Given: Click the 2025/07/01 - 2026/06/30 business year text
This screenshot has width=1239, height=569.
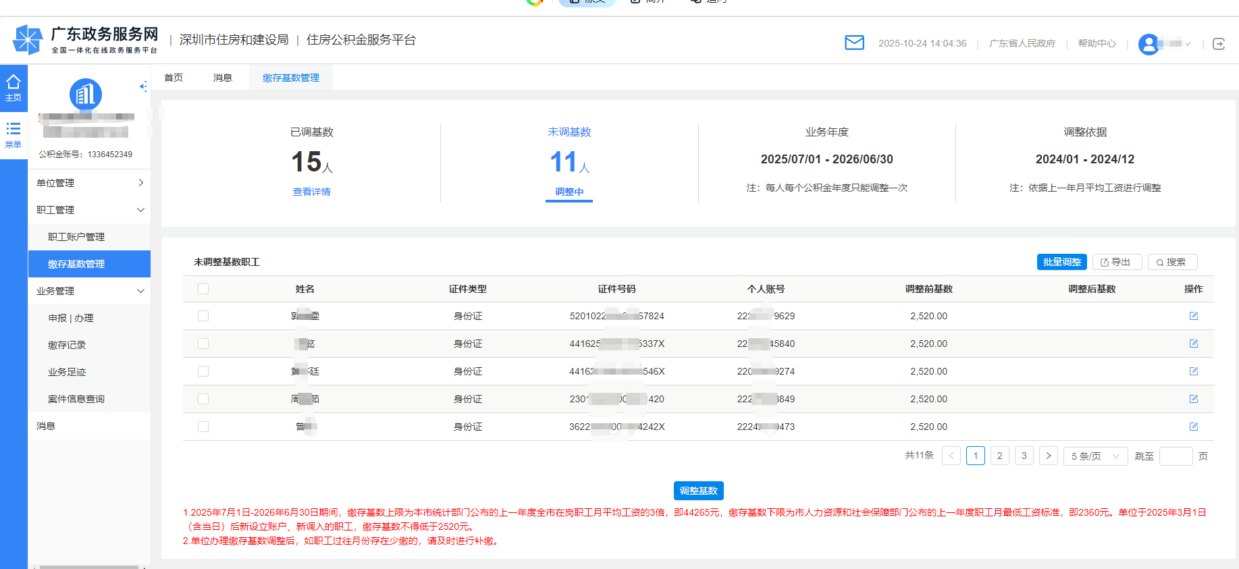Looking at the screenshot, I should tap(826, 159).
